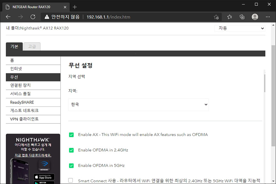Click the browser forward arrow
The width and height of the screenshot is (276, 184).
[21, 17]
